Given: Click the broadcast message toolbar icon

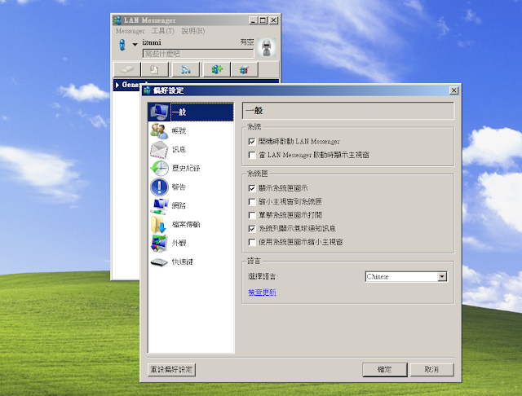Looking at the screenshot, I should pyautogui.click(x=185, y=69).
